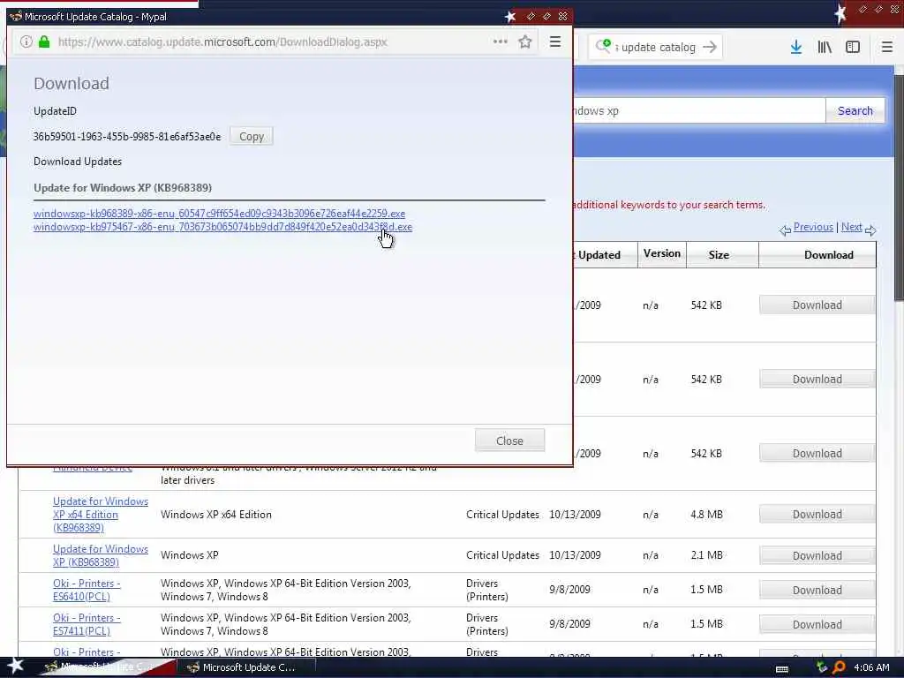Click the catalog search input field
The height and width of the screenshot is (678, 904).
click(699, 110)
